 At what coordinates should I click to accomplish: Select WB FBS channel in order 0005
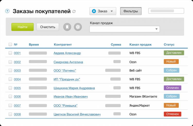(x=135, y=88)
